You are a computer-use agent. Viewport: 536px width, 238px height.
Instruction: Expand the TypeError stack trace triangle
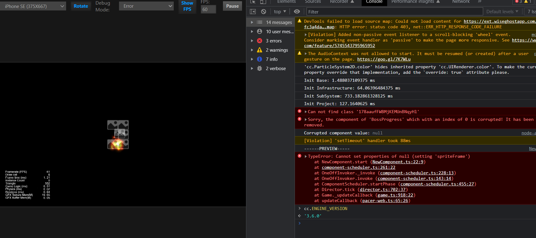pos(306,157)
